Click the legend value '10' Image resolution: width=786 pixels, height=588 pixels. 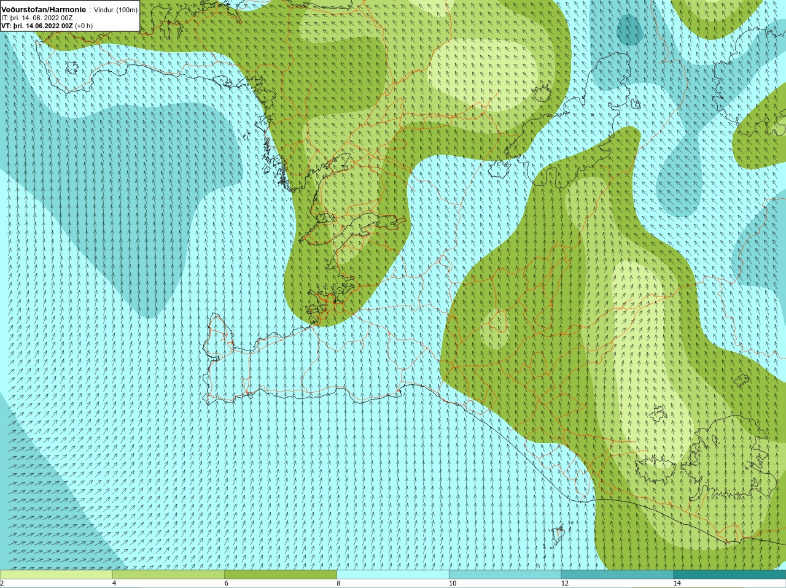tap(453, 584)
